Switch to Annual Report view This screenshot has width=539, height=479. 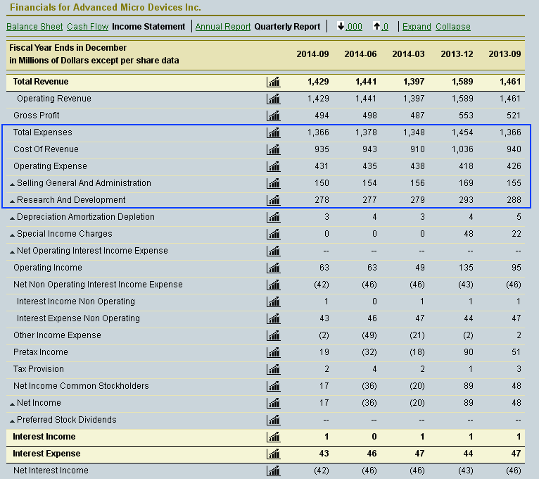click(223, 27)
